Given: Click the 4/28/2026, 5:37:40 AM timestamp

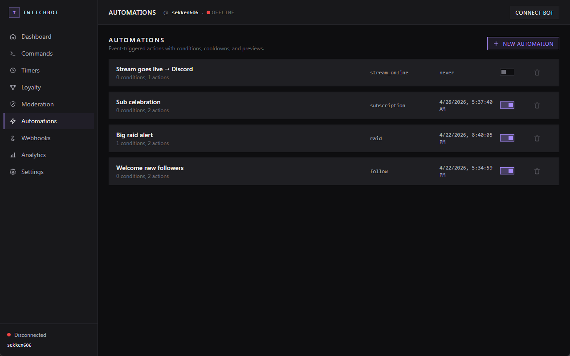Looking at the screenshot, I should pos(466,105).
